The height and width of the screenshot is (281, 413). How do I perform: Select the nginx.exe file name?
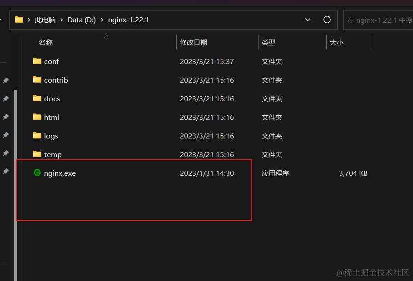[x=60, y=173]
